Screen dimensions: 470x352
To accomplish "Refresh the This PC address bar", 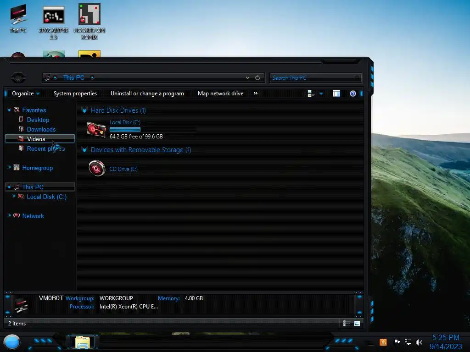I will tap(257, 78).
